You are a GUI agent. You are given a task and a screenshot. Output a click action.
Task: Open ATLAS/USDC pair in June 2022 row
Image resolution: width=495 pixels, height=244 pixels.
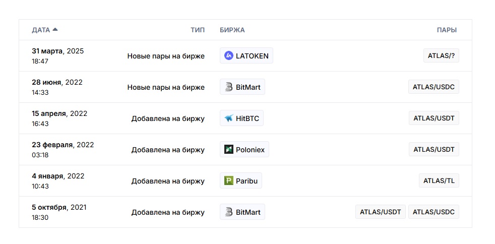(434, 87)
